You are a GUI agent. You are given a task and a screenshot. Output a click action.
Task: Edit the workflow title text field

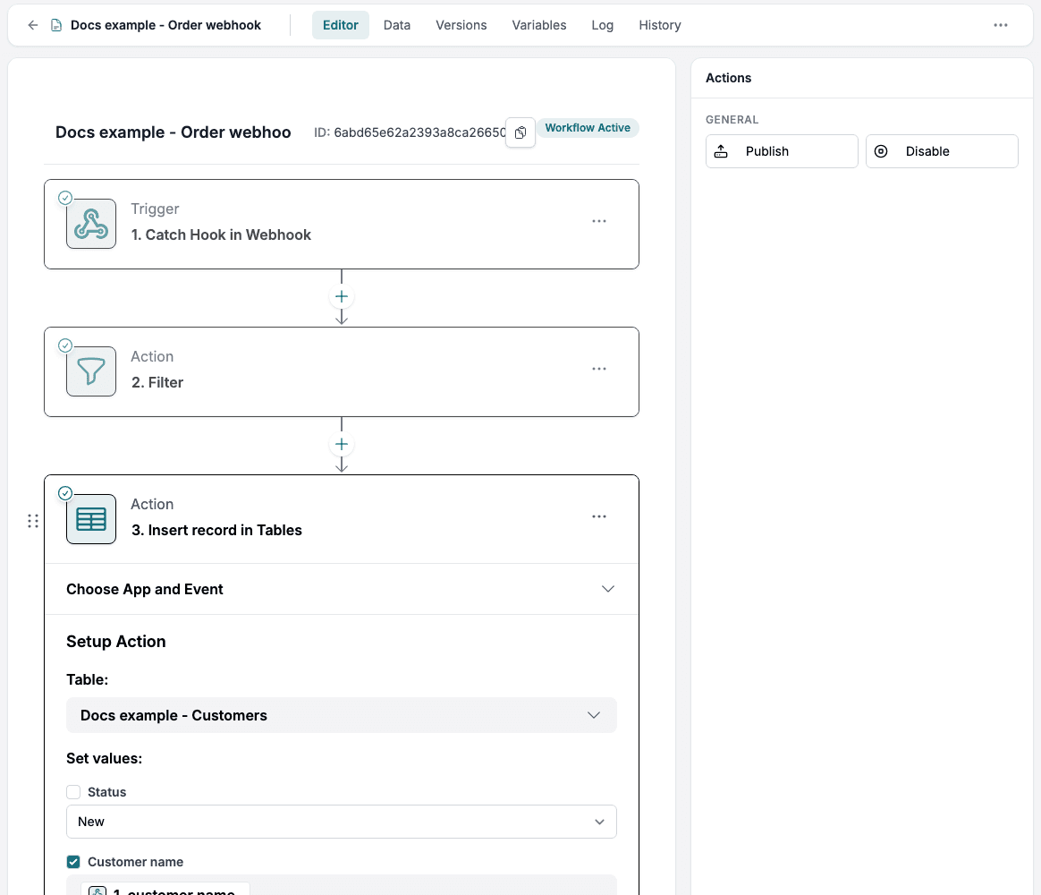(173, 132)
